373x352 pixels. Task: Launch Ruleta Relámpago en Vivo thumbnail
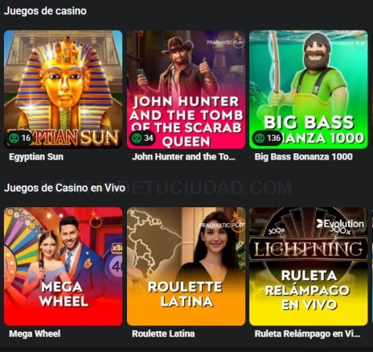tap(309, 267)
